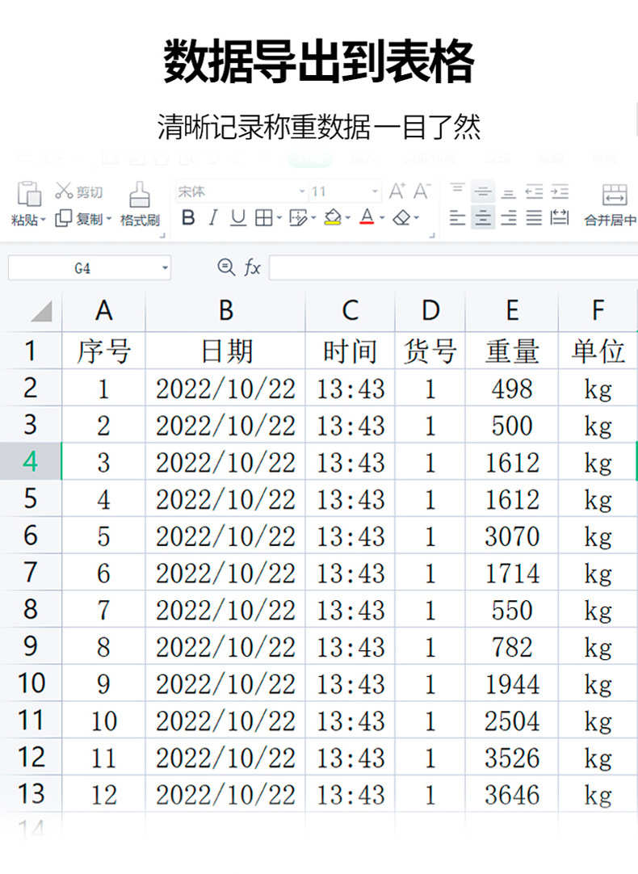Click the 时间 header cell
638x874 pixels.
click(x=350, y=351)
